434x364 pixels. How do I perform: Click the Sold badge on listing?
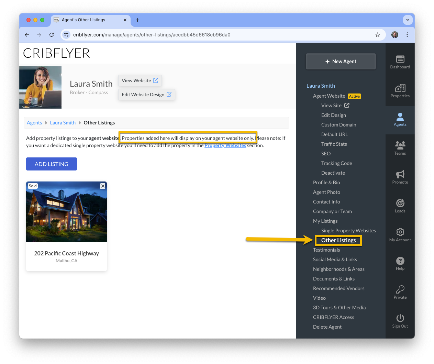coord(33,186)
